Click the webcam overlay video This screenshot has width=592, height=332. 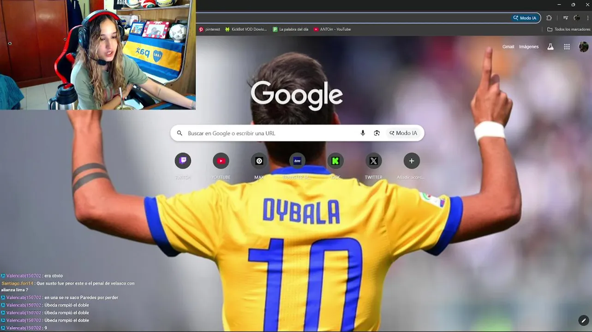point(98,55)
